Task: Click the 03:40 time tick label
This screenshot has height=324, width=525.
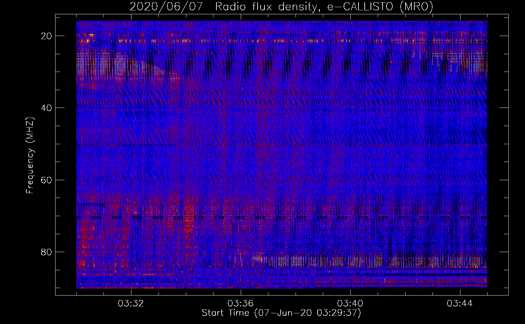Action: [x=350, y=304]
